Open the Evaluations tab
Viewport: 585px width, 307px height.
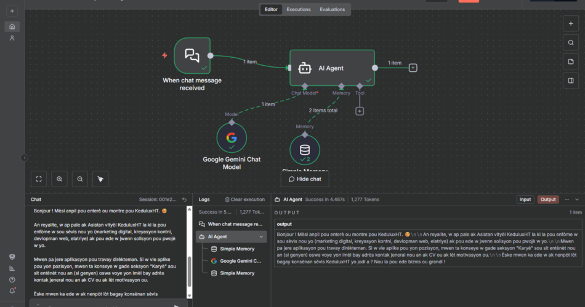[x=332, y=9]
